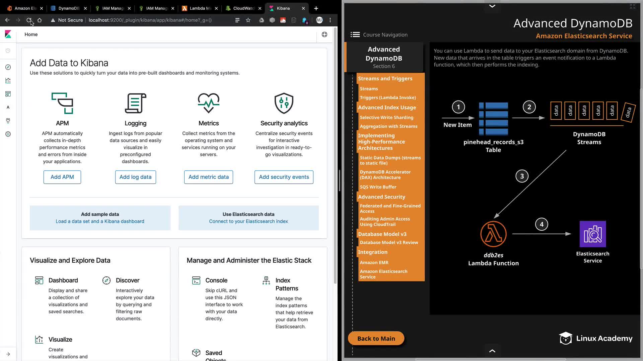Open Management gear icon in sidebar

point(8,134)
